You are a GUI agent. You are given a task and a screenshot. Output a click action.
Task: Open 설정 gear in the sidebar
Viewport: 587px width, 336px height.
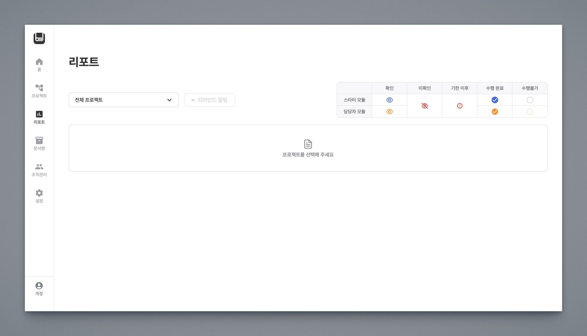click(x=39, y=196)
